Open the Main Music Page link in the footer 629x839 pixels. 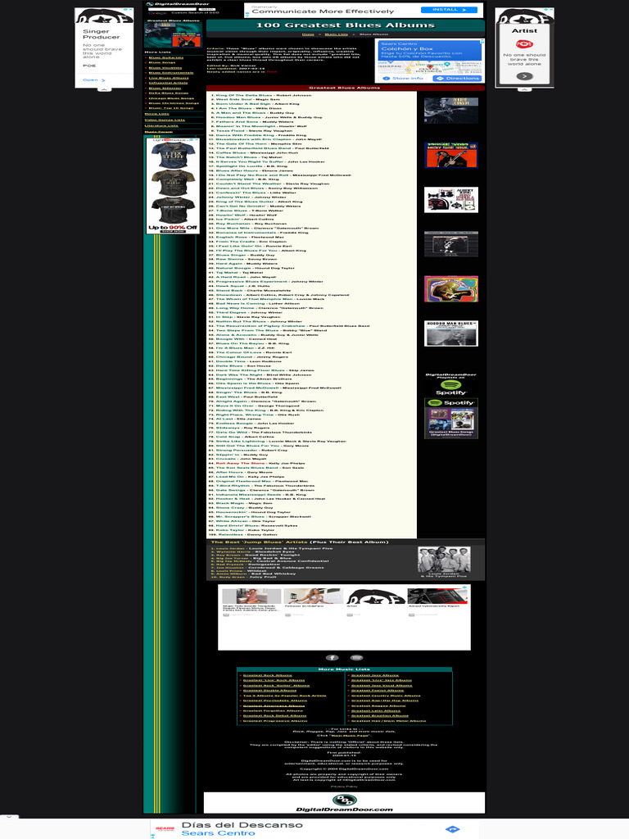coord(349,736)
